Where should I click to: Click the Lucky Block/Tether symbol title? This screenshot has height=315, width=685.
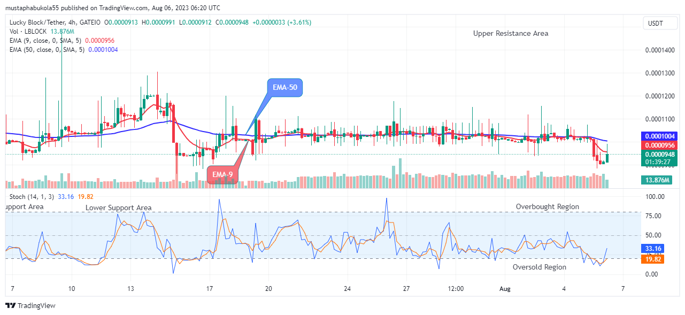pyautogui.click(x=55, y=22)
